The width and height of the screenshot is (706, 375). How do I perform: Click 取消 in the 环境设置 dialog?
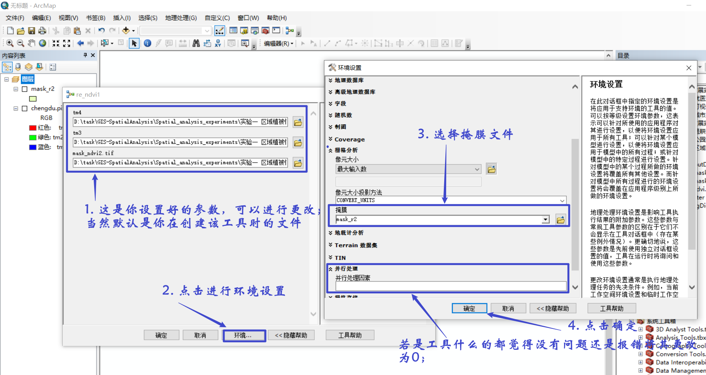[508, 308]
